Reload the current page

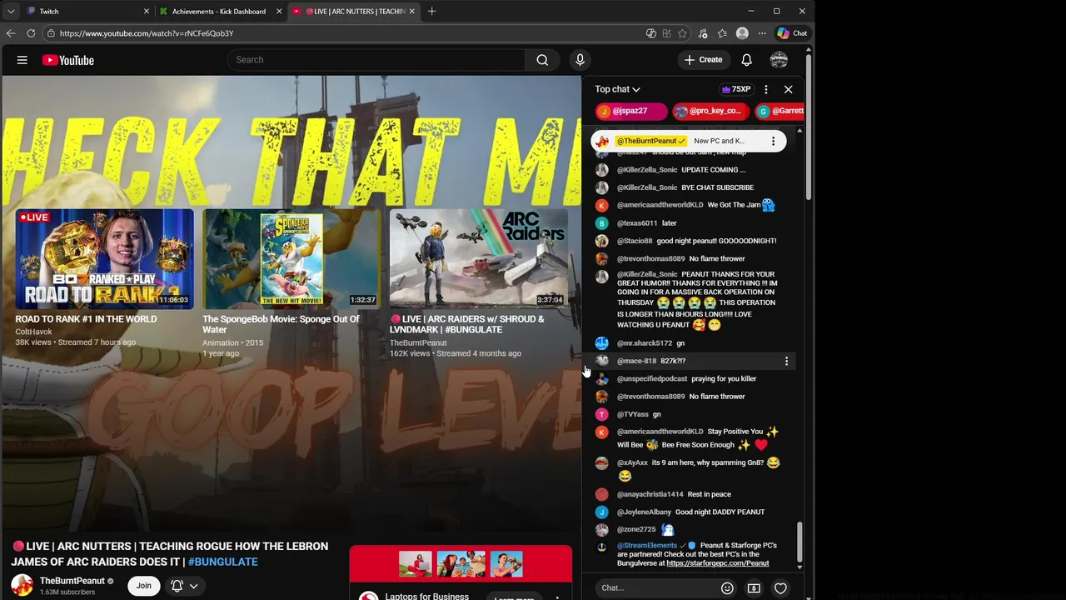point(31,33)
